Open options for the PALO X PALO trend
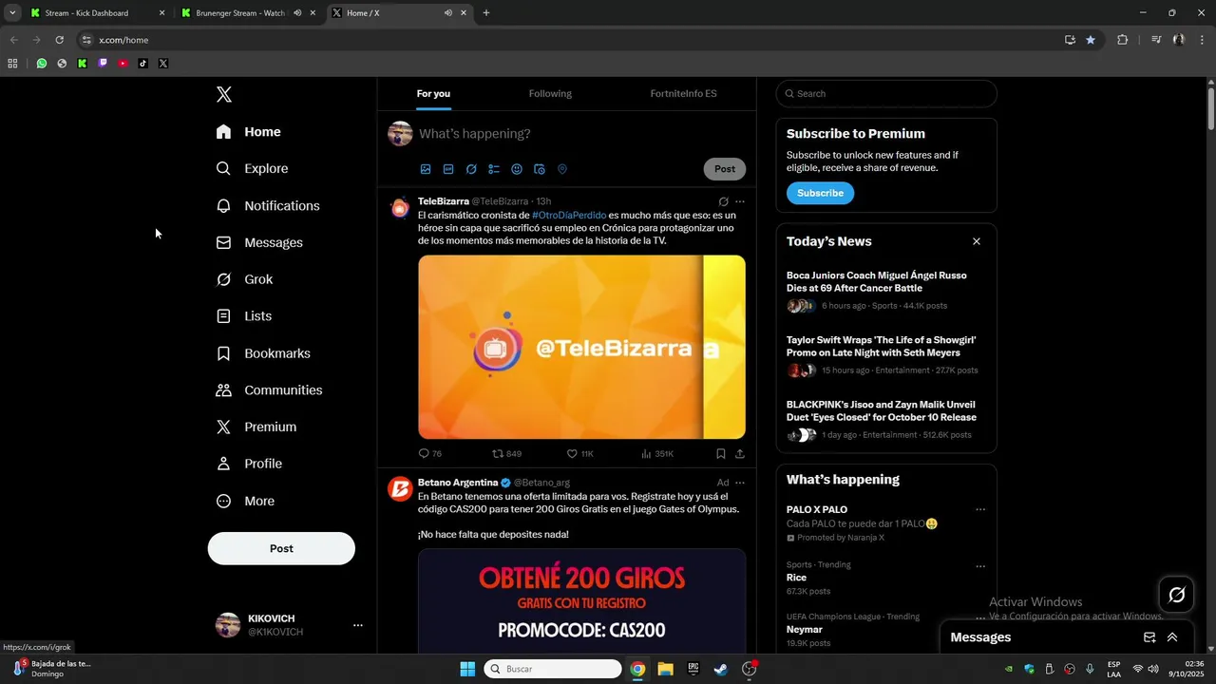1216x684 pixels. pos(980,510)
